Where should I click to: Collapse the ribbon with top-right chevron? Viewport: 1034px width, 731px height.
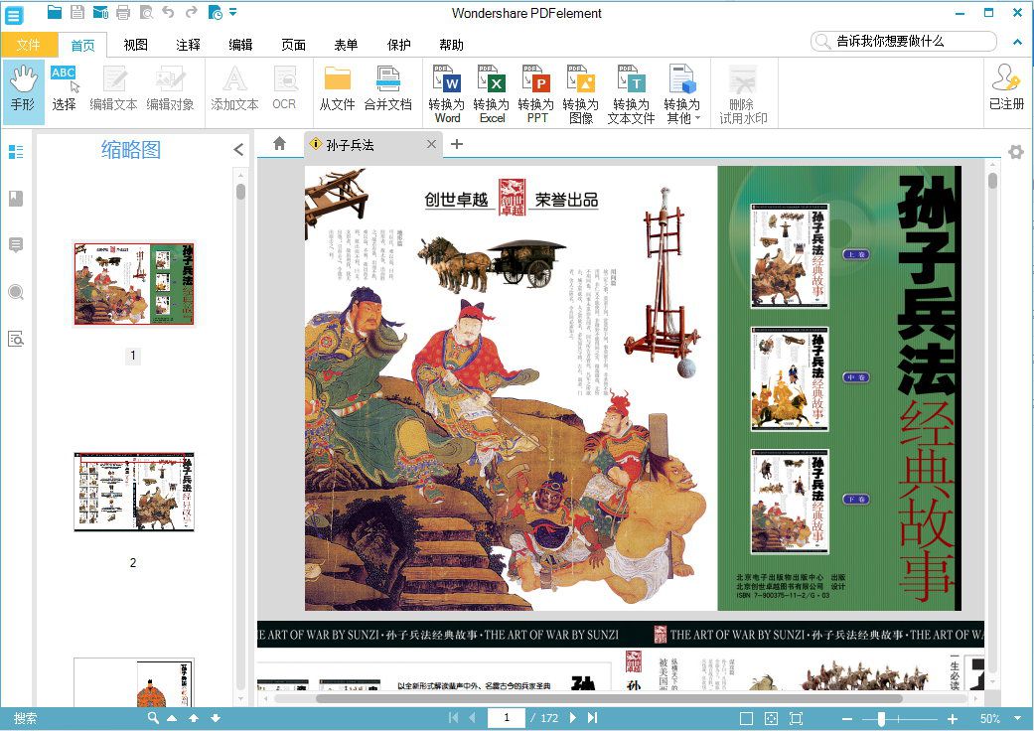pyautogui.click(x=1017, y=42)
